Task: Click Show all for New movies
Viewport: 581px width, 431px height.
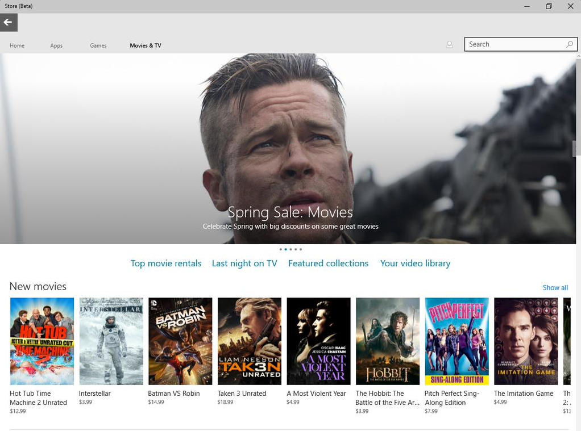Action: click(x=555, y=288)
